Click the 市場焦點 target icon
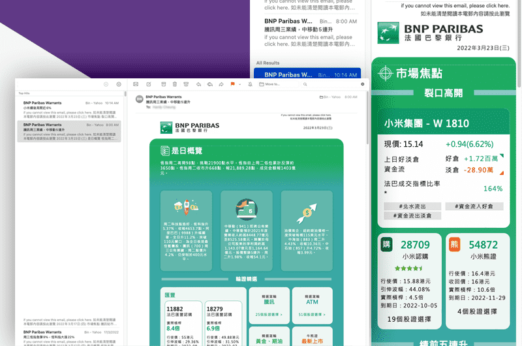This screenshot has height=346, width=522. click(x=386, y=73)
